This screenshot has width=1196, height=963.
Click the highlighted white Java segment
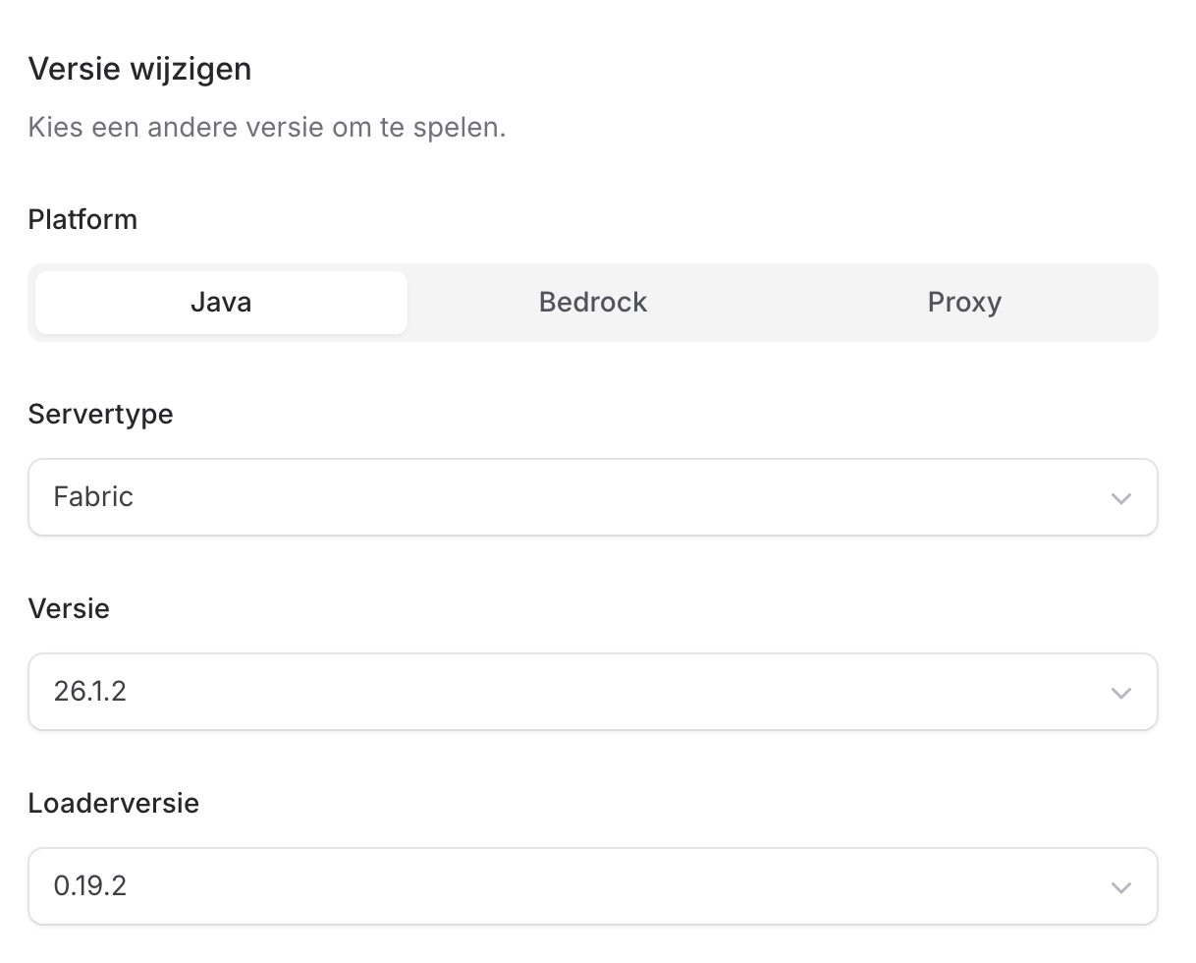221,303
